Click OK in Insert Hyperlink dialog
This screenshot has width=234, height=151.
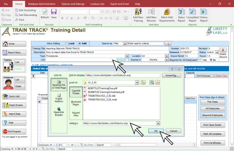point(156,131)
